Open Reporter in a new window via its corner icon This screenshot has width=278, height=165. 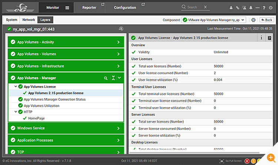[x=103, y=4]
